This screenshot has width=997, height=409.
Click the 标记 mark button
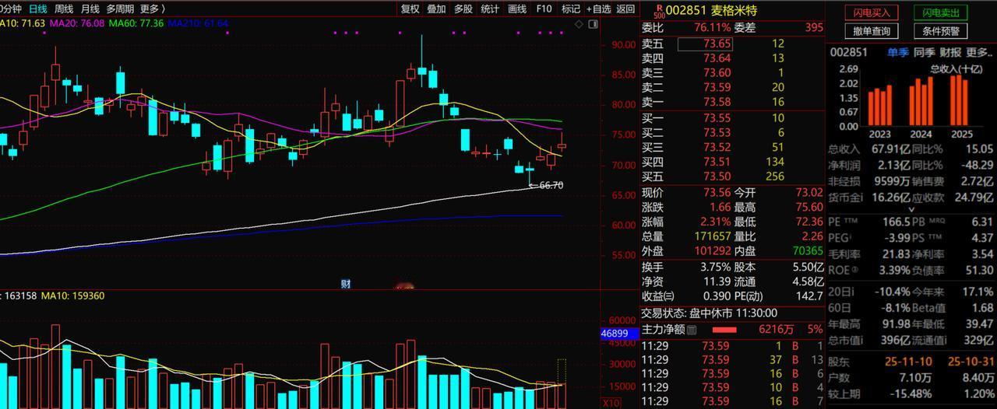click(x=571, y=9)
